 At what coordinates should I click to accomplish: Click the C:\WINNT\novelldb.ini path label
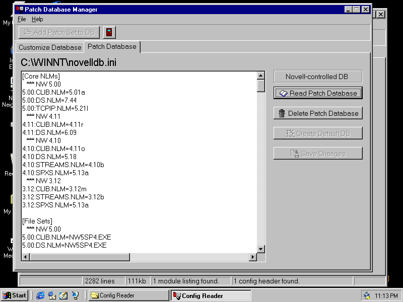point(69,62)
